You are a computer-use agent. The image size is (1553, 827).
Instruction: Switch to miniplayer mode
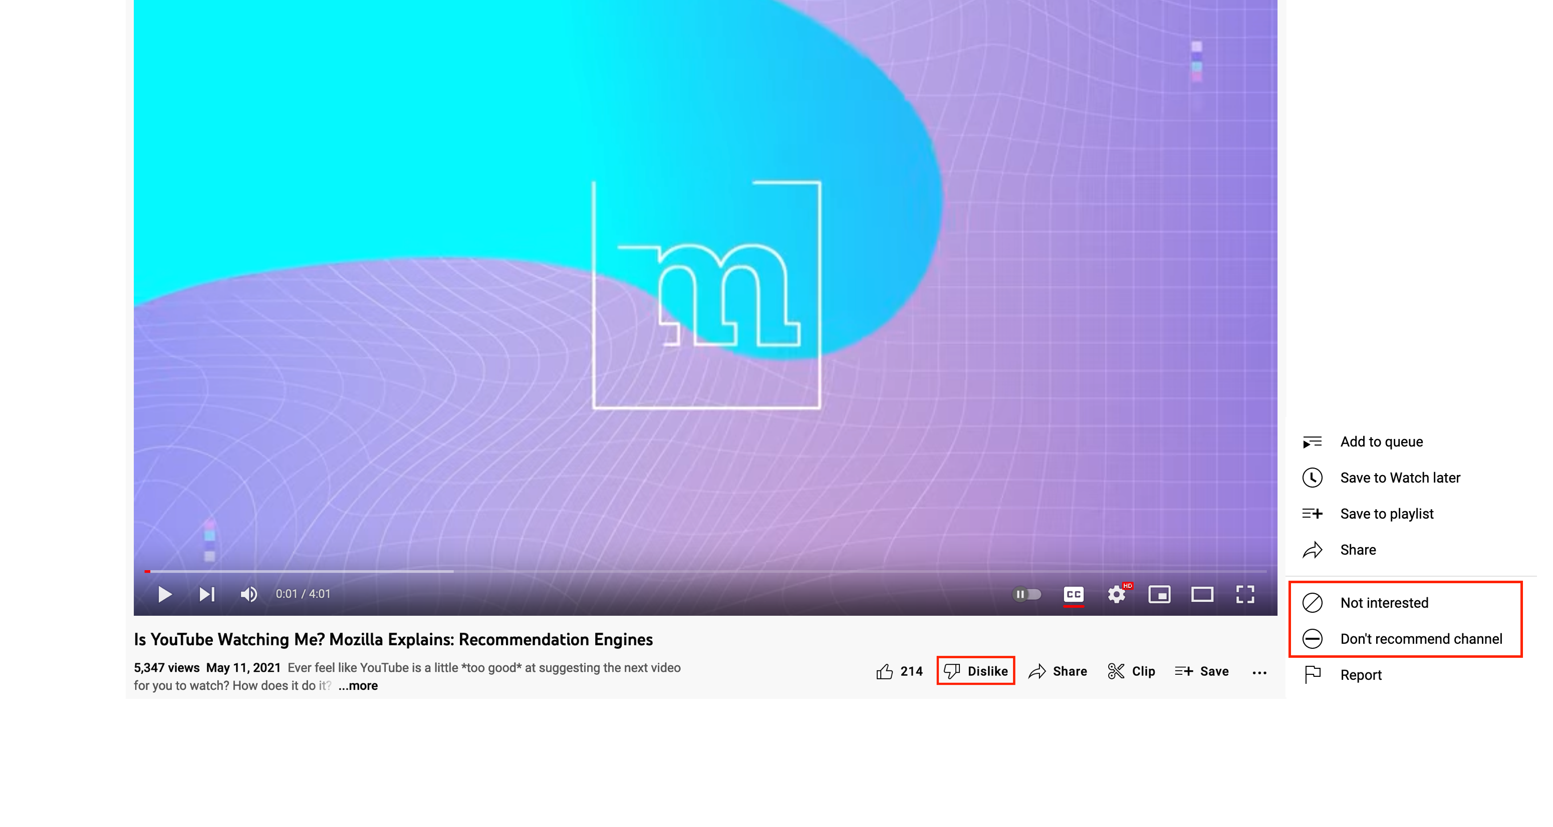pos(1159,595)
